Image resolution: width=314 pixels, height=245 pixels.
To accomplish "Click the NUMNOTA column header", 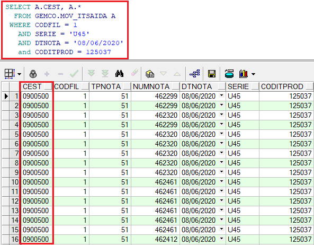I will [155, 86].
